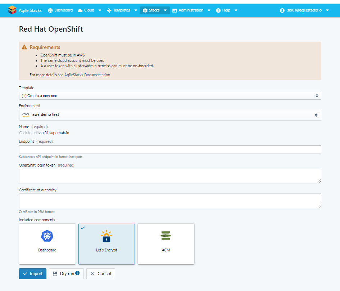Screen dimensions: 340x291
Task: Click the 'Requirements' heading text
Action: pyautogui.click(x=45, y=47)
